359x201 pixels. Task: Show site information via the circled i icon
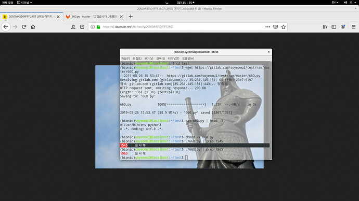click(x=93, y=27)
